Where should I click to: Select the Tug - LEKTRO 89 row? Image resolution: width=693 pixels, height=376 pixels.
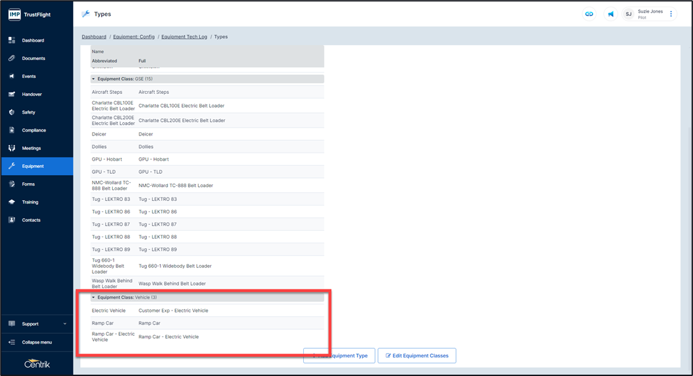(x=207, y=250)
